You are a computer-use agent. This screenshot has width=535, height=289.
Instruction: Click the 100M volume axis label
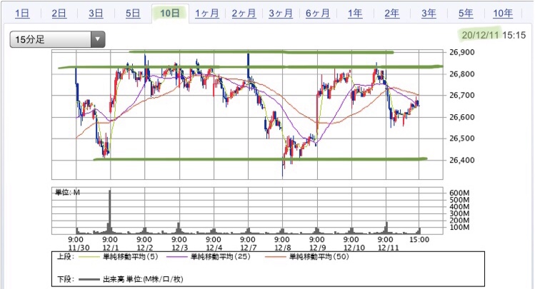(459, 227)
